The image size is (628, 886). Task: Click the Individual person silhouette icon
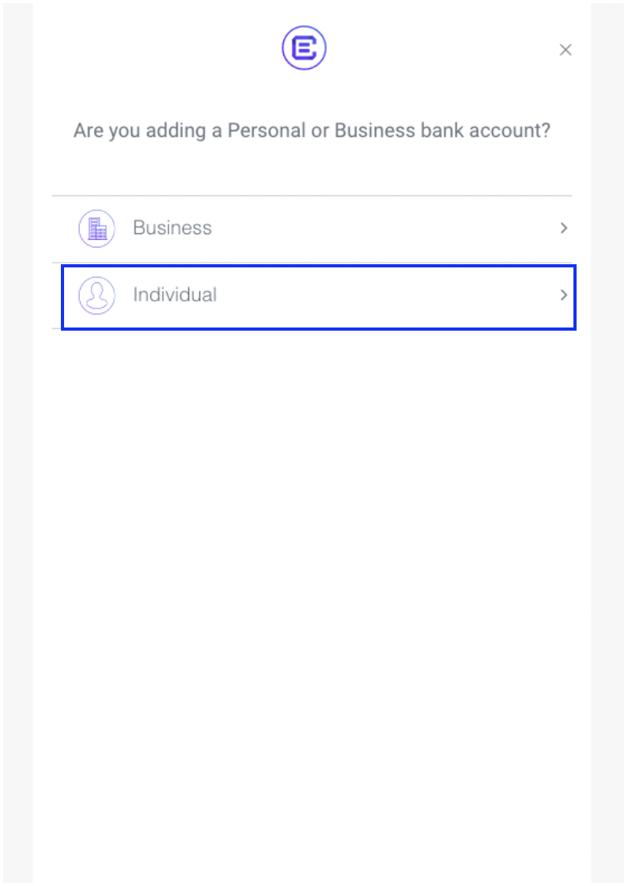[x=97, y=296]
